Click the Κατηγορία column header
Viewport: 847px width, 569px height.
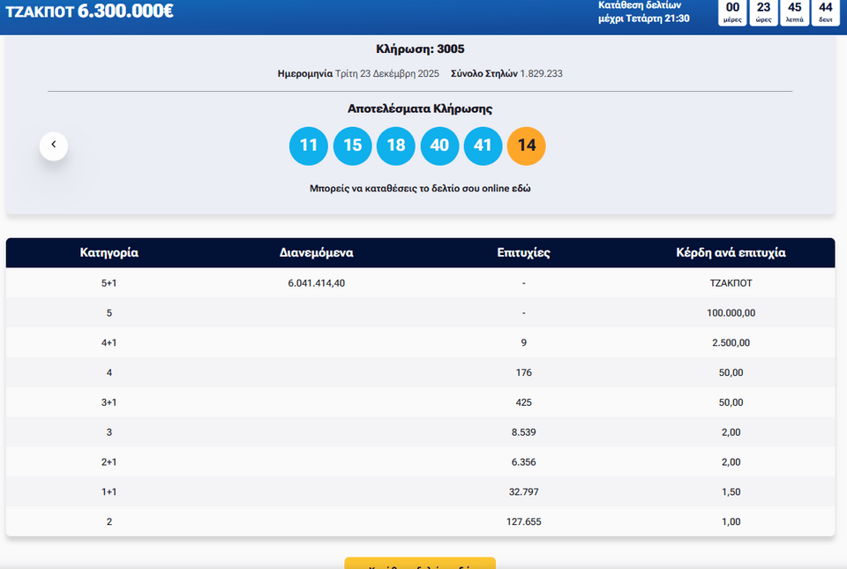pyautogui.click(x=109, y=253)
